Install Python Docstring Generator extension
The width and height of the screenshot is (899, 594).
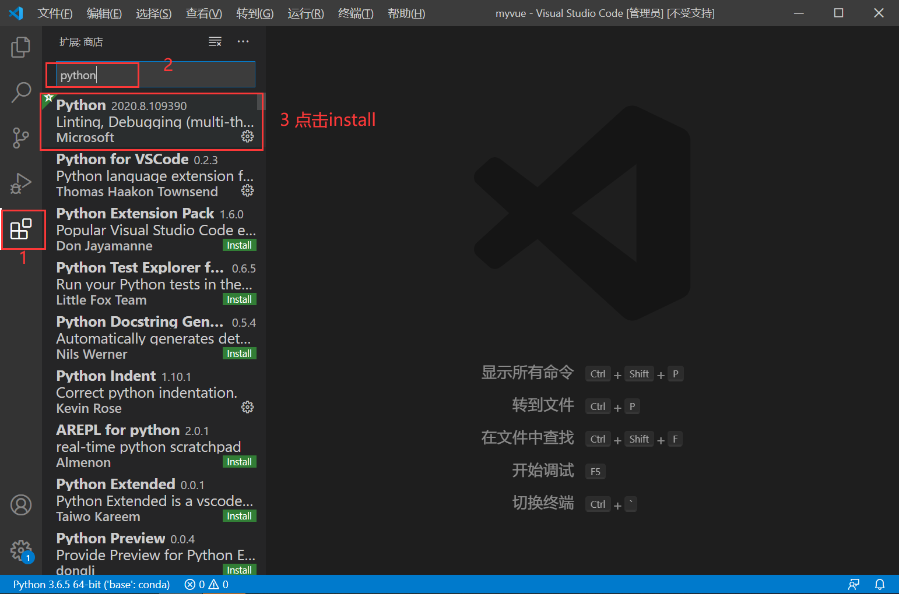[x=240, y=353]
